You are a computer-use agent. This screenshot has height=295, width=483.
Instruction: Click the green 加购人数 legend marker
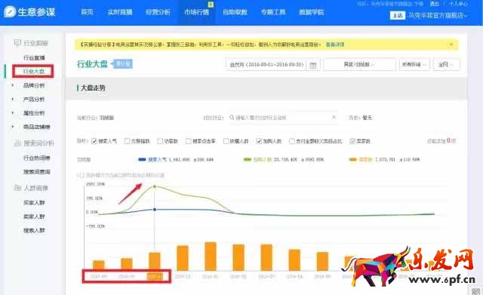[x=248, y=159]
